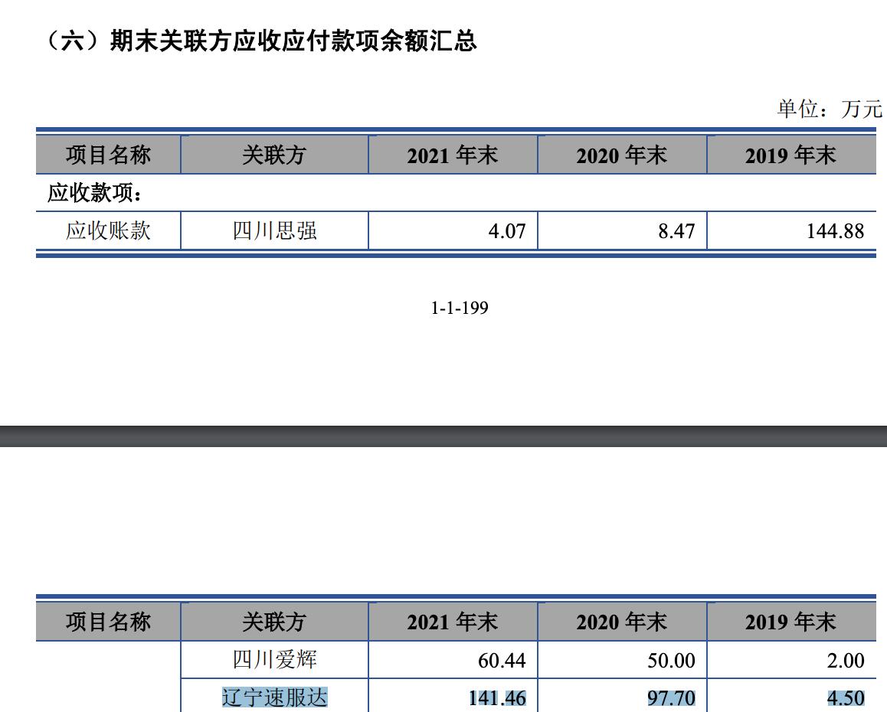Click page number '1-1-199'
This screenshot has width=887, height=712.
460,309
